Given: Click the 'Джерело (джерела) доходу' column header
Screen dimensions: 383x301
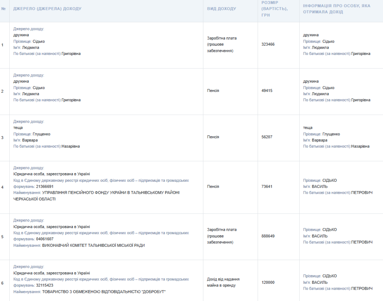Looking at the screenshot, I should point(47,9).
